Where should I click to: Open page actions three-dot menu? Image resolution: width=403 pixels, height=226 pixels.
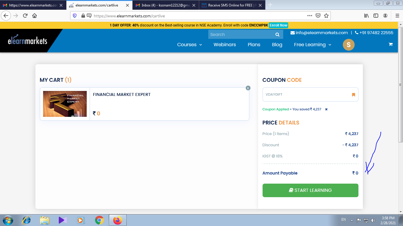click(309, 16)
